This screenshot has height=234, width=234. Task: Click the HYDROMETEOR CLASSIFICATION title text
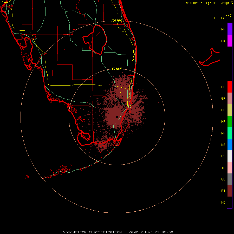click(91, 232)
